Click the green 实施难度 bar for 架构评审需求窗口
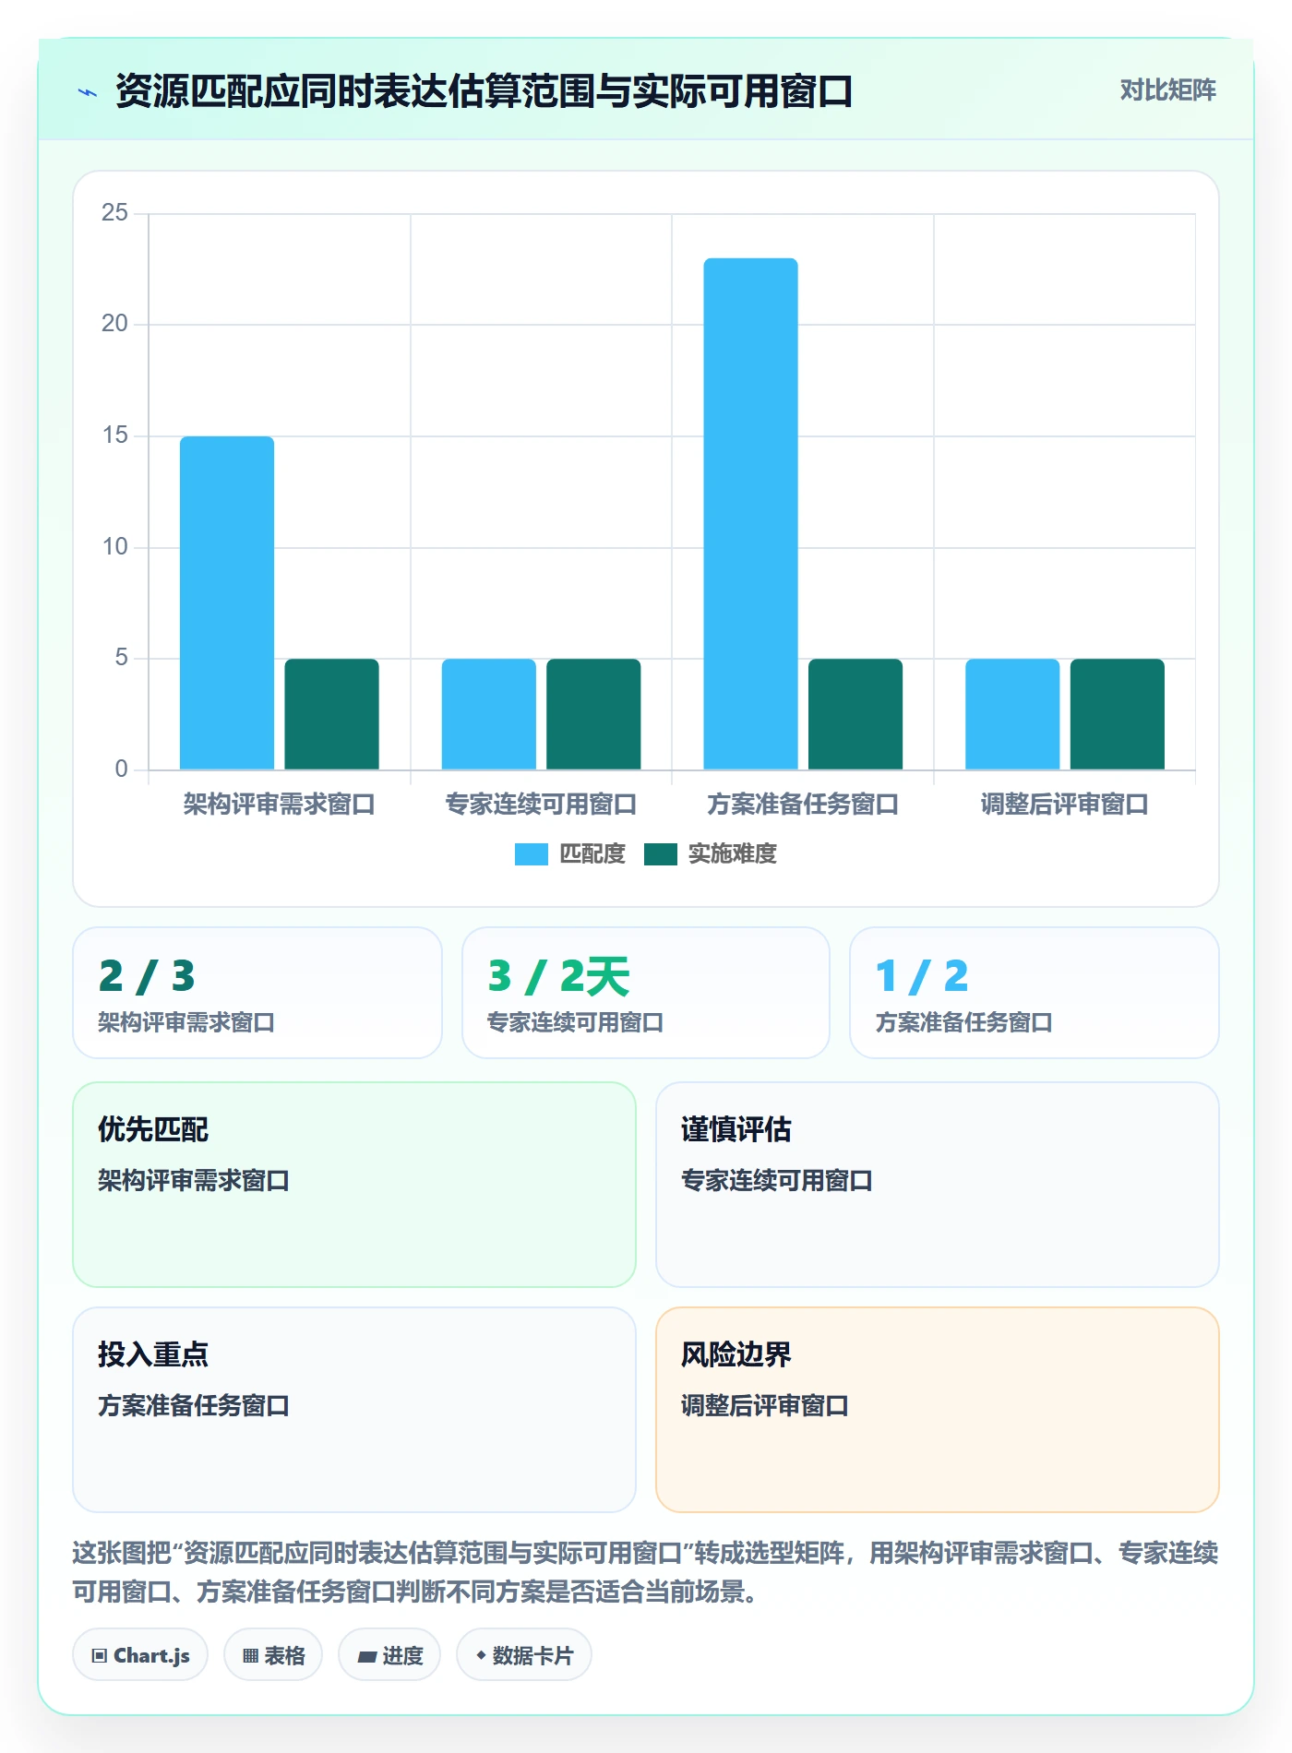The image size is (1292, 1753). 331,714
